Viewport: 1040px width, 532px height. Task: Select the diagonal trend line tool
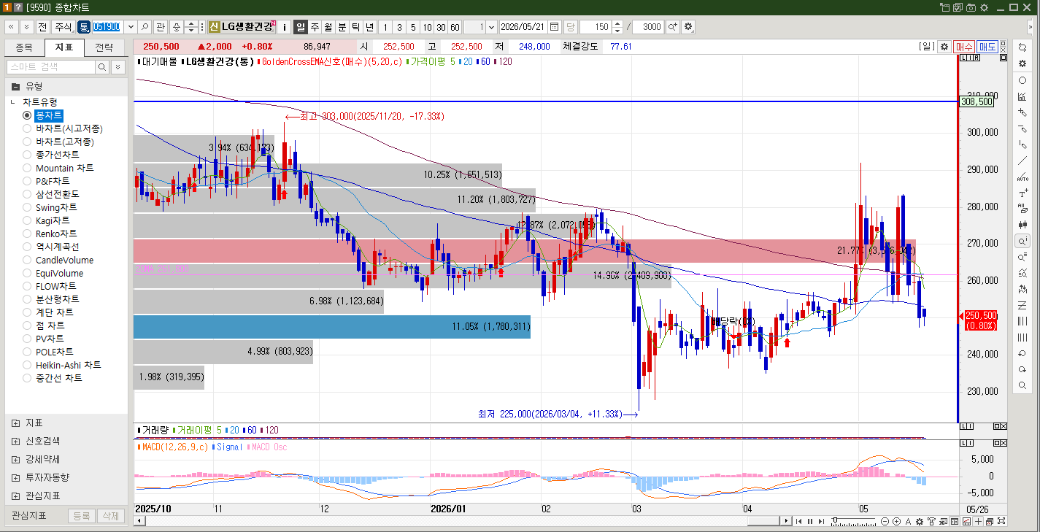click(1022, 161)
